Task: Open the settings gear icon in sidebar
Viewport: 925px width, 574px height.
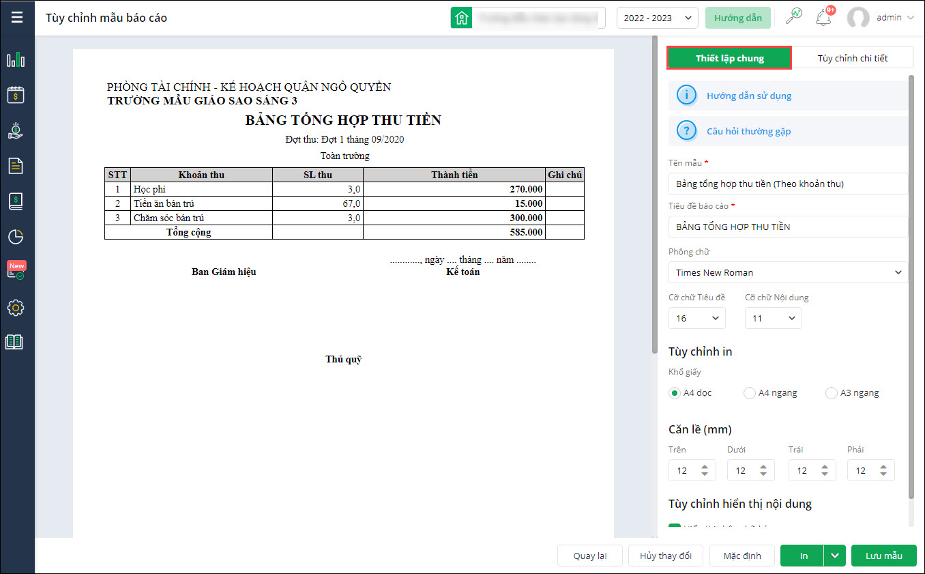Action: pos(16,308)
